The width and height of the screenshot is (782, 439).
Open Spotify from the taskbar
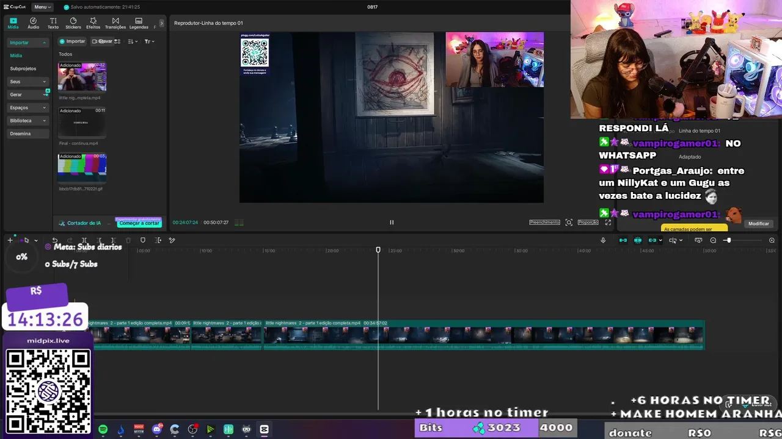pyautogui.click(x=103, y=429)
